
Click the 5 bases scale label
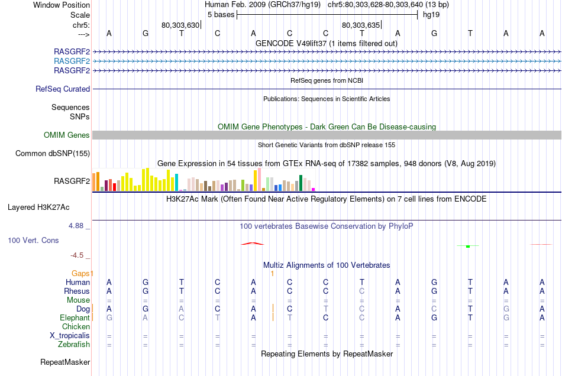221,15
